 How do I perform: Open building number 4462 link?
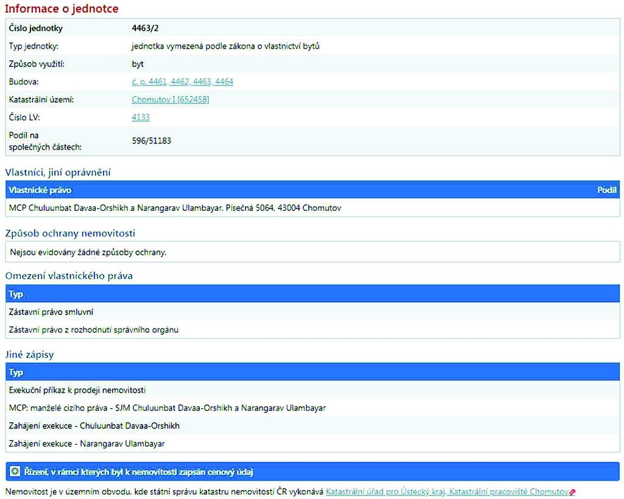pyautogui.click(x=180, y=82)
